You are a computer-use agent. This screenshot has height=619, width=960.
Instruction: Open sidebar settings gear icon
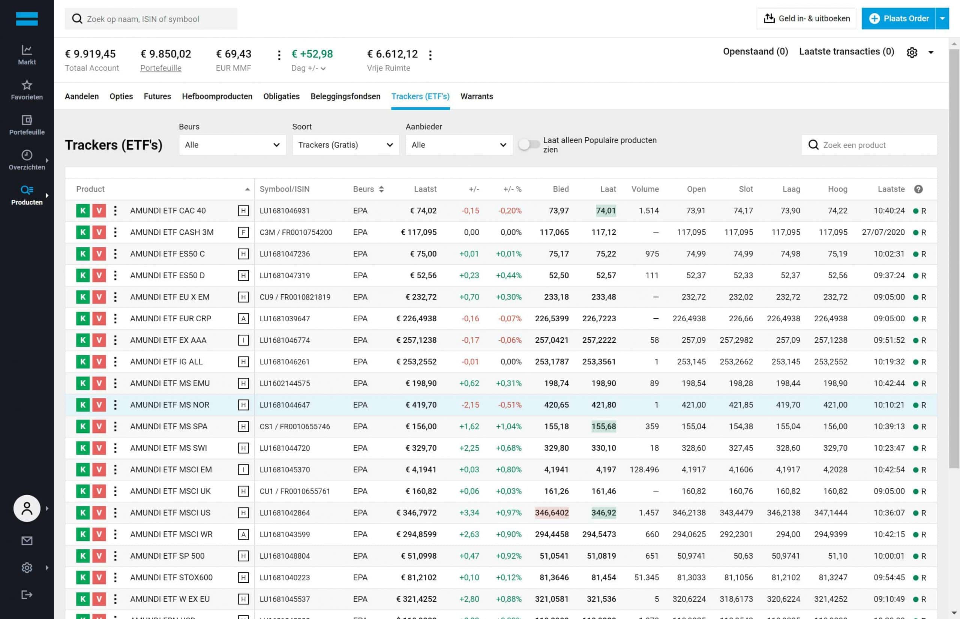[x=27, y=568]
